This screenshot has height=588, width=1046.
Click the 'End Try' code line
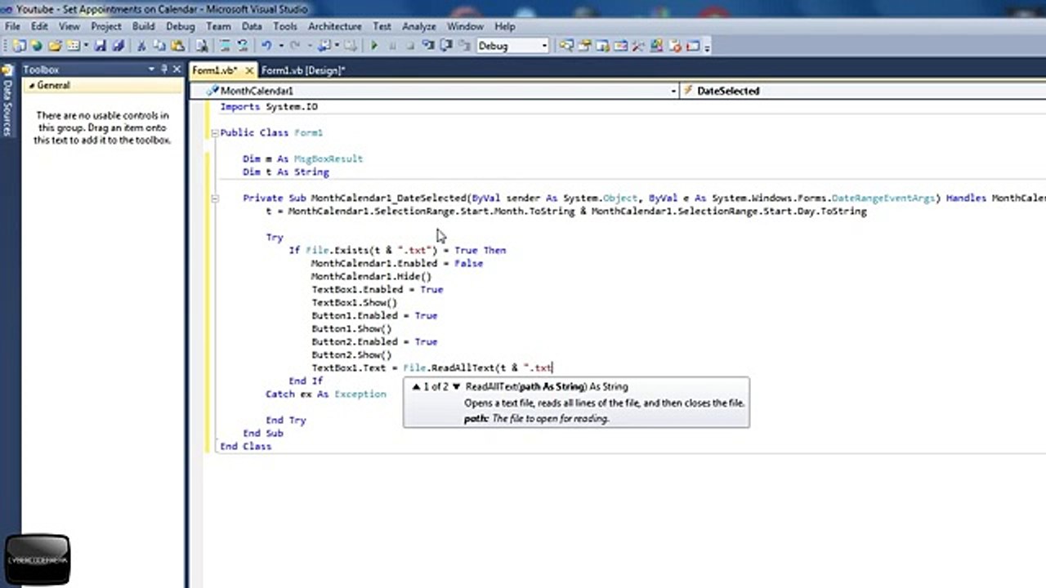[286, 420]
